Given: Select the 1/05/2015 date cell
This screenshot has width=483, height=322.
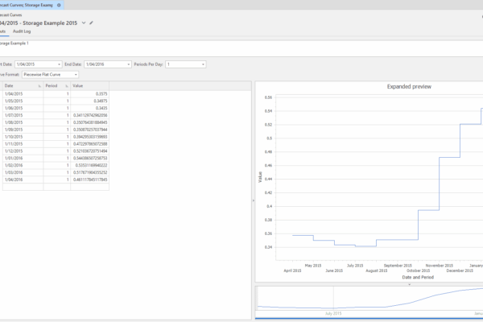Looking at the screenshot, I should tap(23, 101).
